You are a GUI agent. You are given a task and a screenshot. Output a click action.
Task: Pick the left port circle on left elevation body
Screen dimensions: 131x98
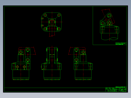[17, 67]
